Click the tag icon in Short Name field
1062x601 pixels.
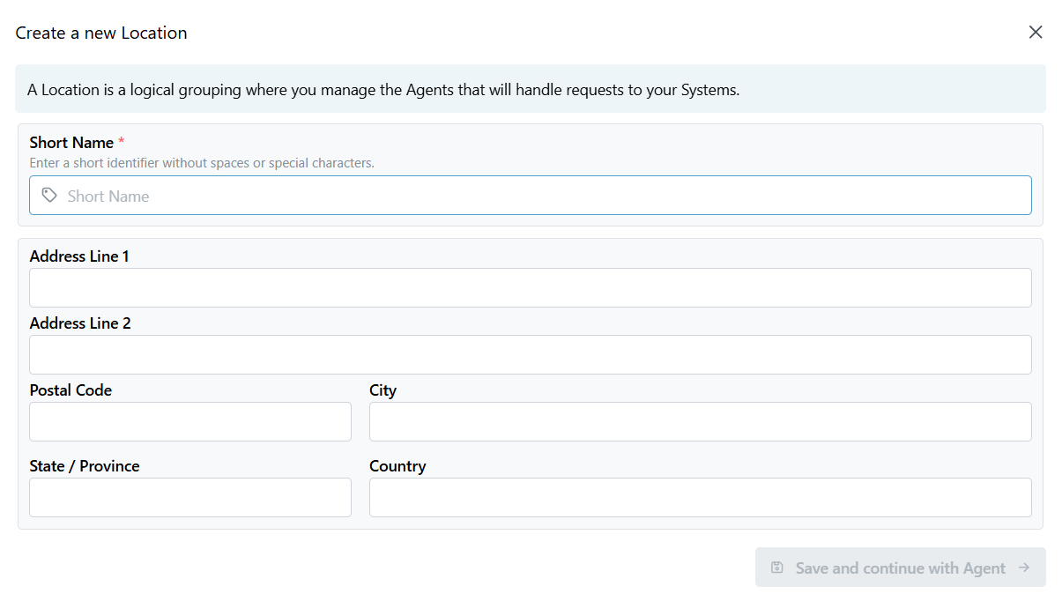pyautogui.click(x=49, y=196)
